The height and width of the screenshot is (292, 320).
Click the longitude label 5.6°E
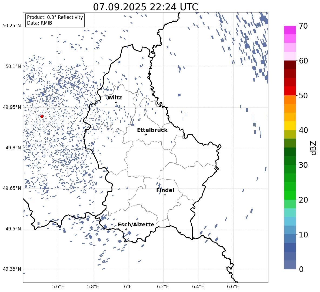(x=58, y=287)
